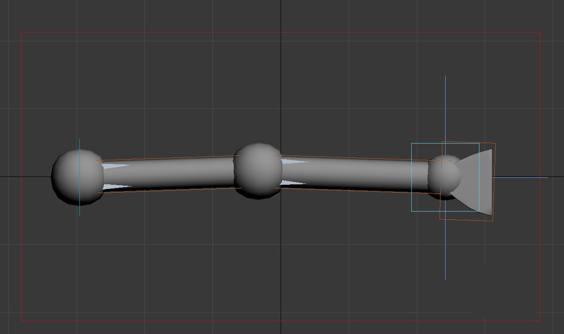This screenshot has height=334, width=564.
Task: Pick the upper light-blue fin by the middle sphere
Action: (295, 161)
